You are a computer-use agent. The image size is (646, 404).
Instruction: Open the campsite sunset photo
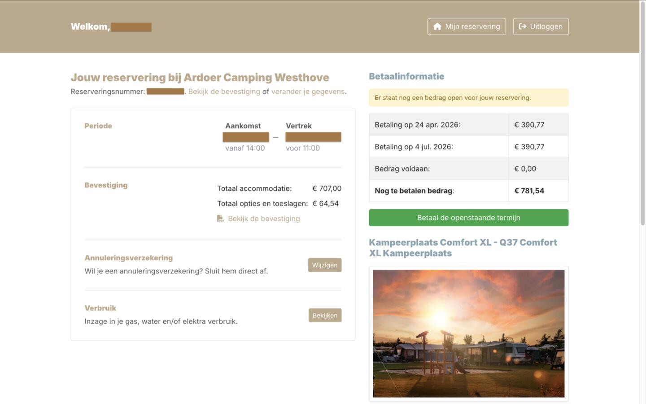click(468, 333)
